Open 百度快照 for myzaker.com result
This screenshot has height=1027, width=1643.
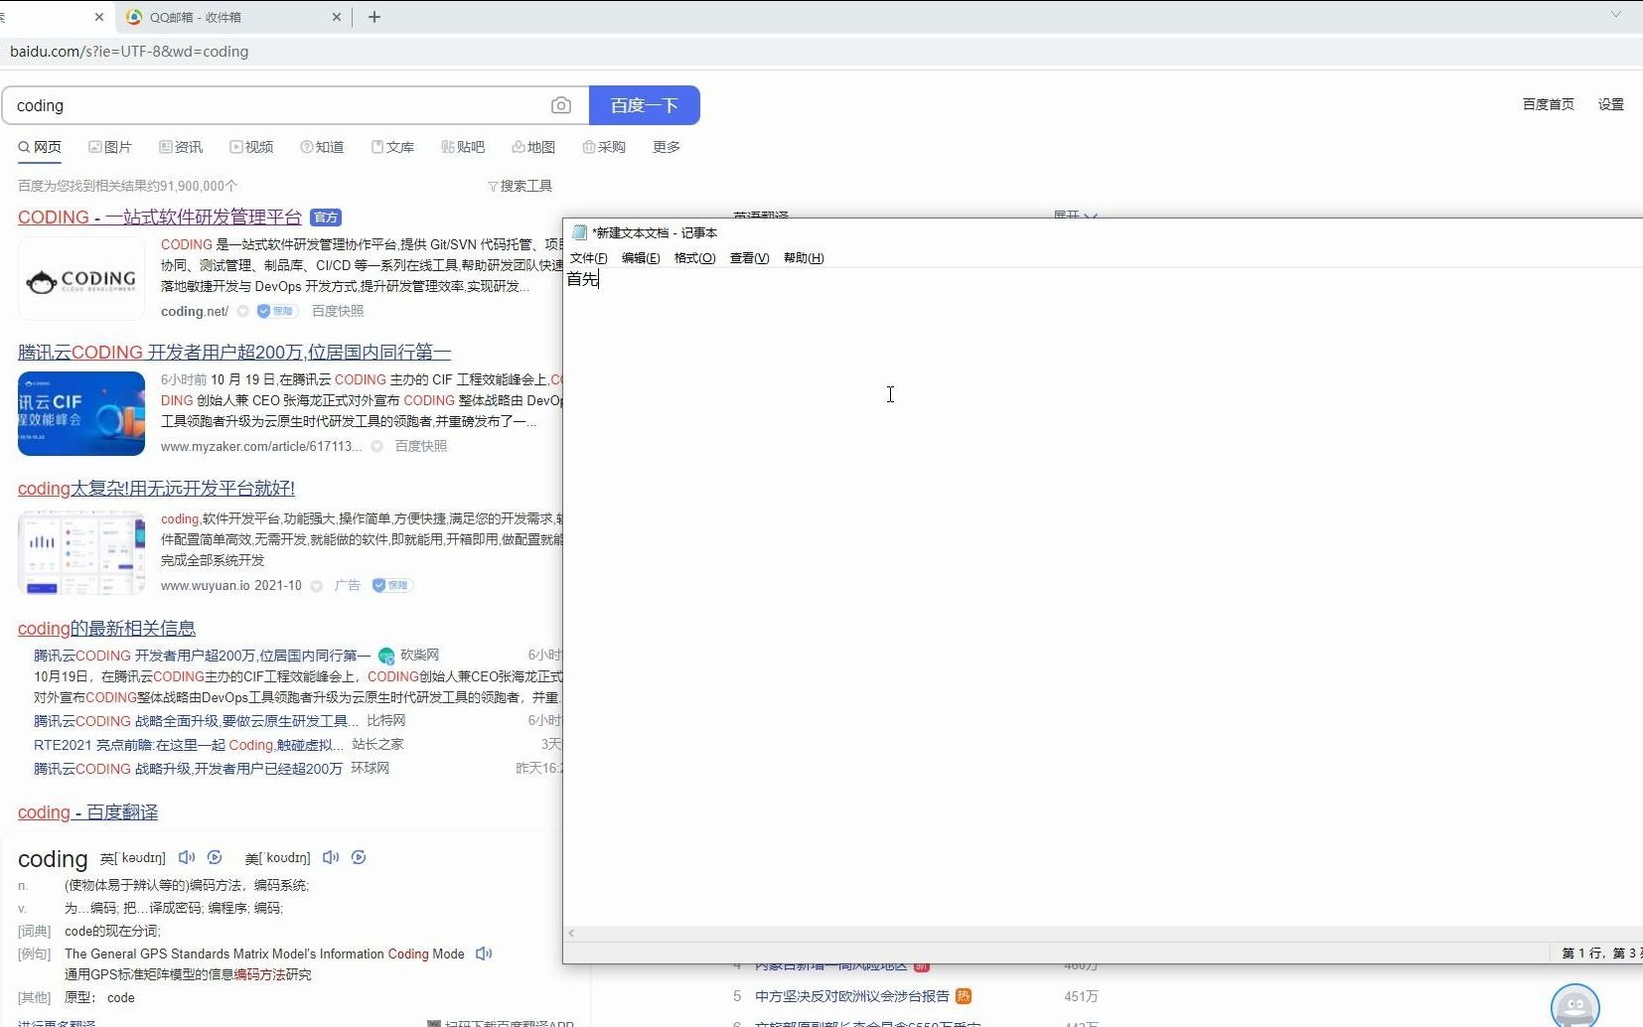pos(421,446)
